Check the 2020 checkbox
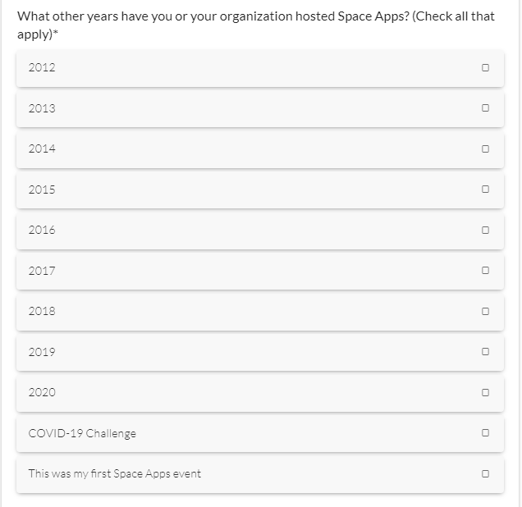The height and width of the screenshot is (507, 522). pyautogui.click(x=485, y=393)
